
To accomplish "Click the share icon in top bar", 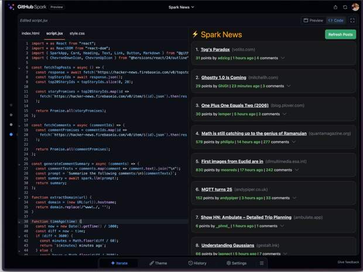I will click(335, 7).
